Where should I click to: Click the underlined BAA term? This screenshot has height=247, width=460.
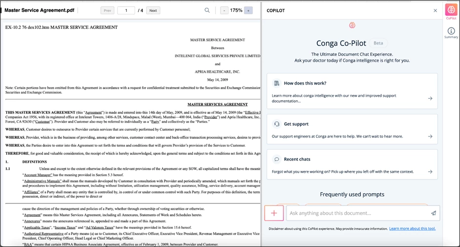(28, 245)
